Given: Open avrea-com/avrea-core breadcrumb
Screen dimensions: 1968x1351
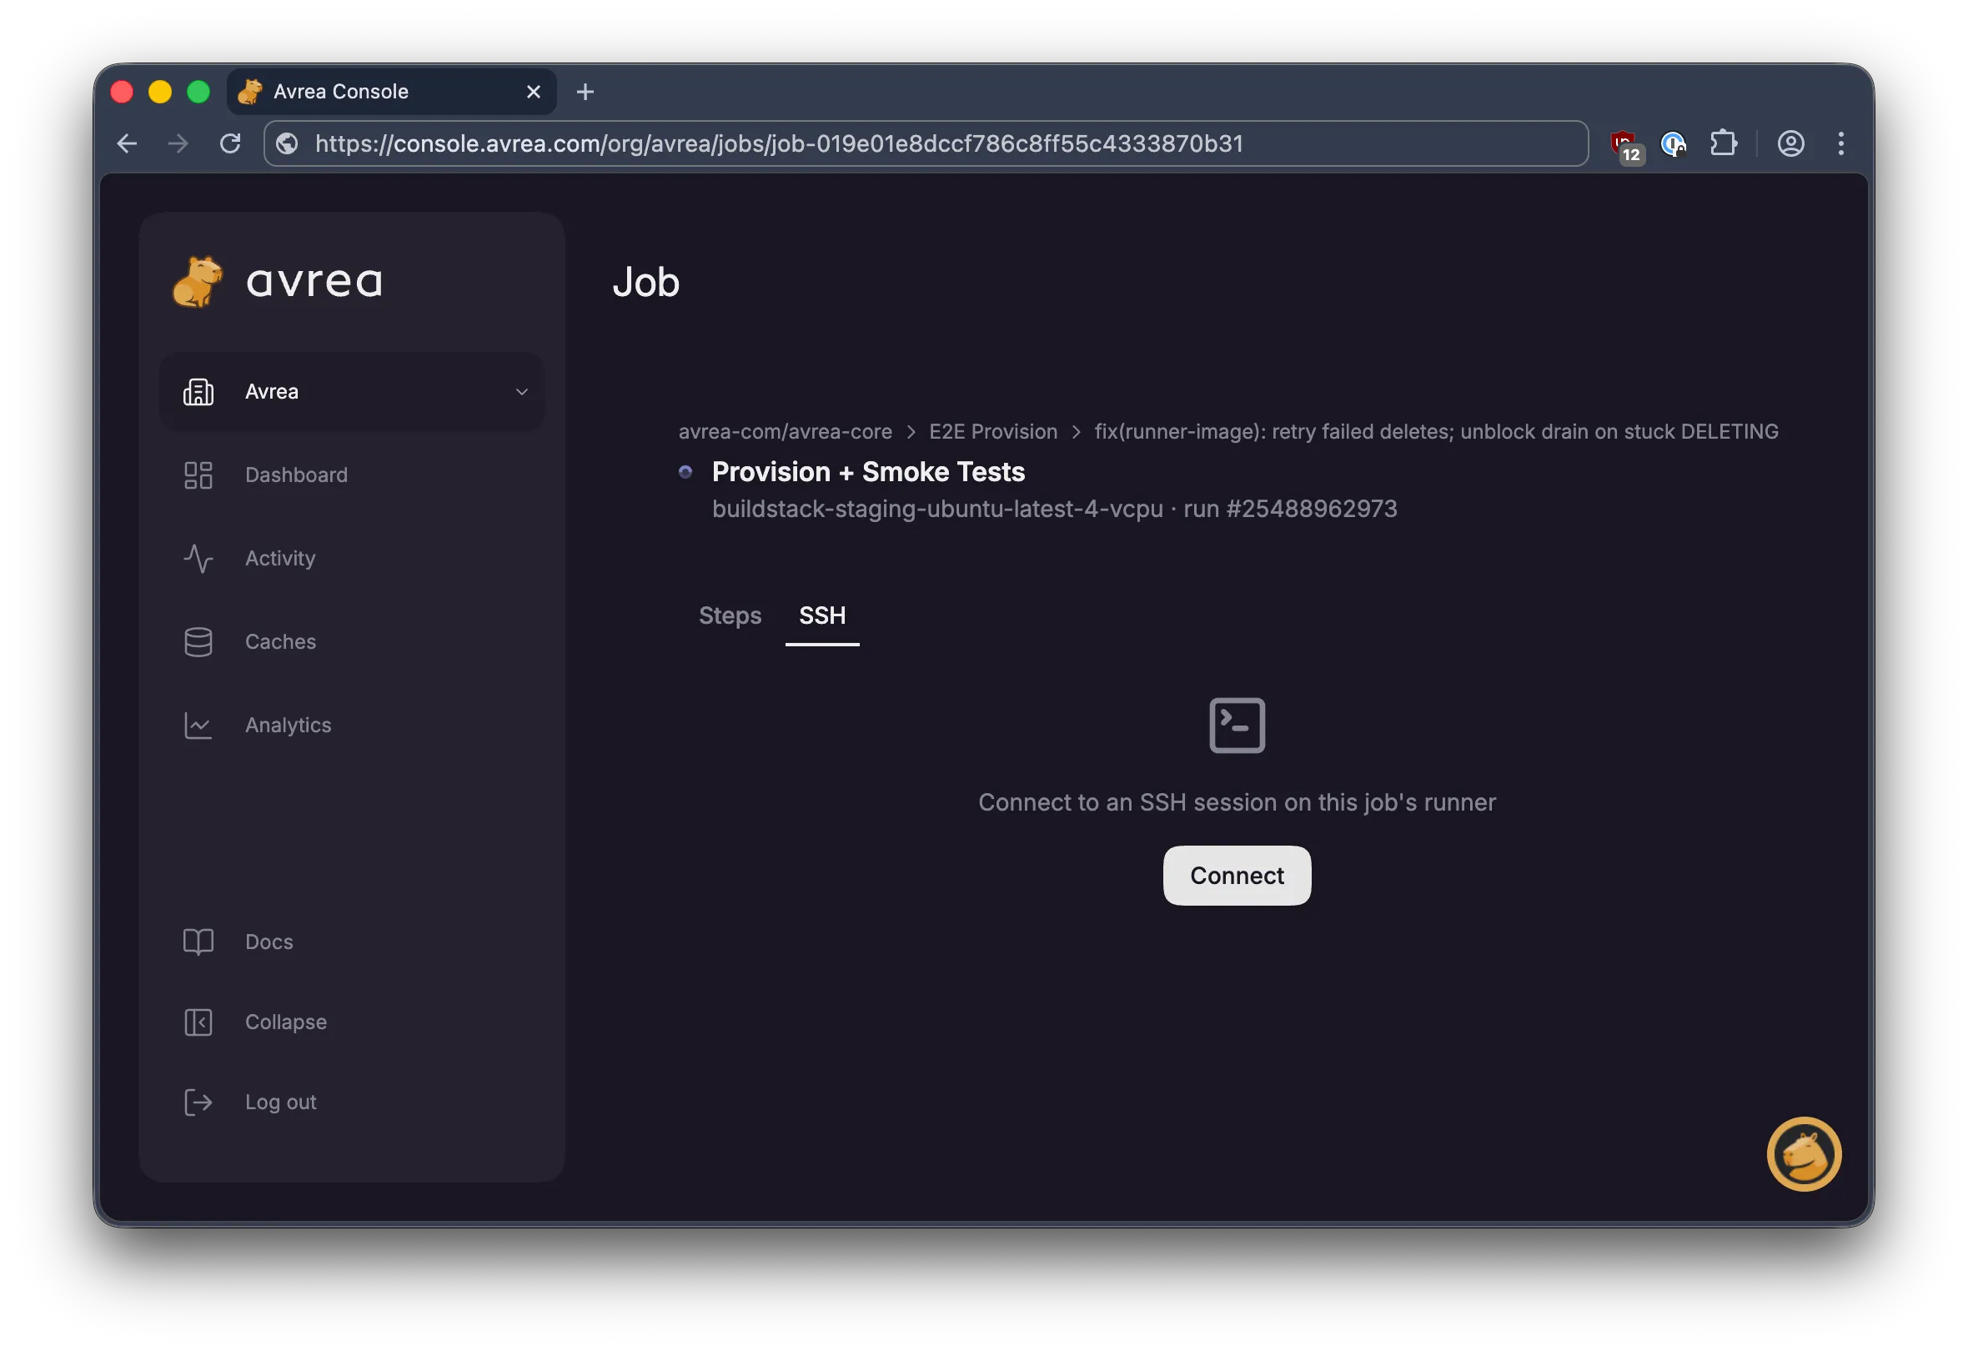Looking at the screenshot, I should pyautogui.click(x=785, y=431).
